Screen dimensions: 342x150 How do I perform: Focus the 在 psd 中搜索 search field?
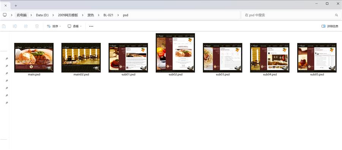289,15
